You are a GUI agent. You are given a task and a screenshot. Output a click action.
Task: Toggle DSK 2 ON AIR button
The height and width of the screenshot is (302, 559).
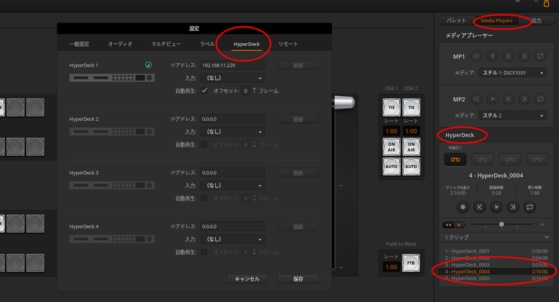pos(411,147)
